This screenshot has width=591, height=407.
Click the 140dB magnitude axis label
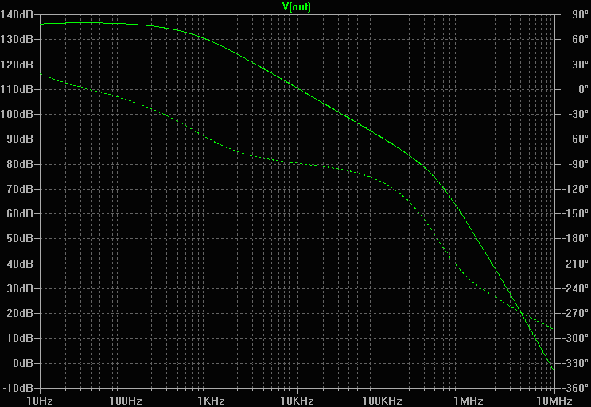(x=17, y=14)
